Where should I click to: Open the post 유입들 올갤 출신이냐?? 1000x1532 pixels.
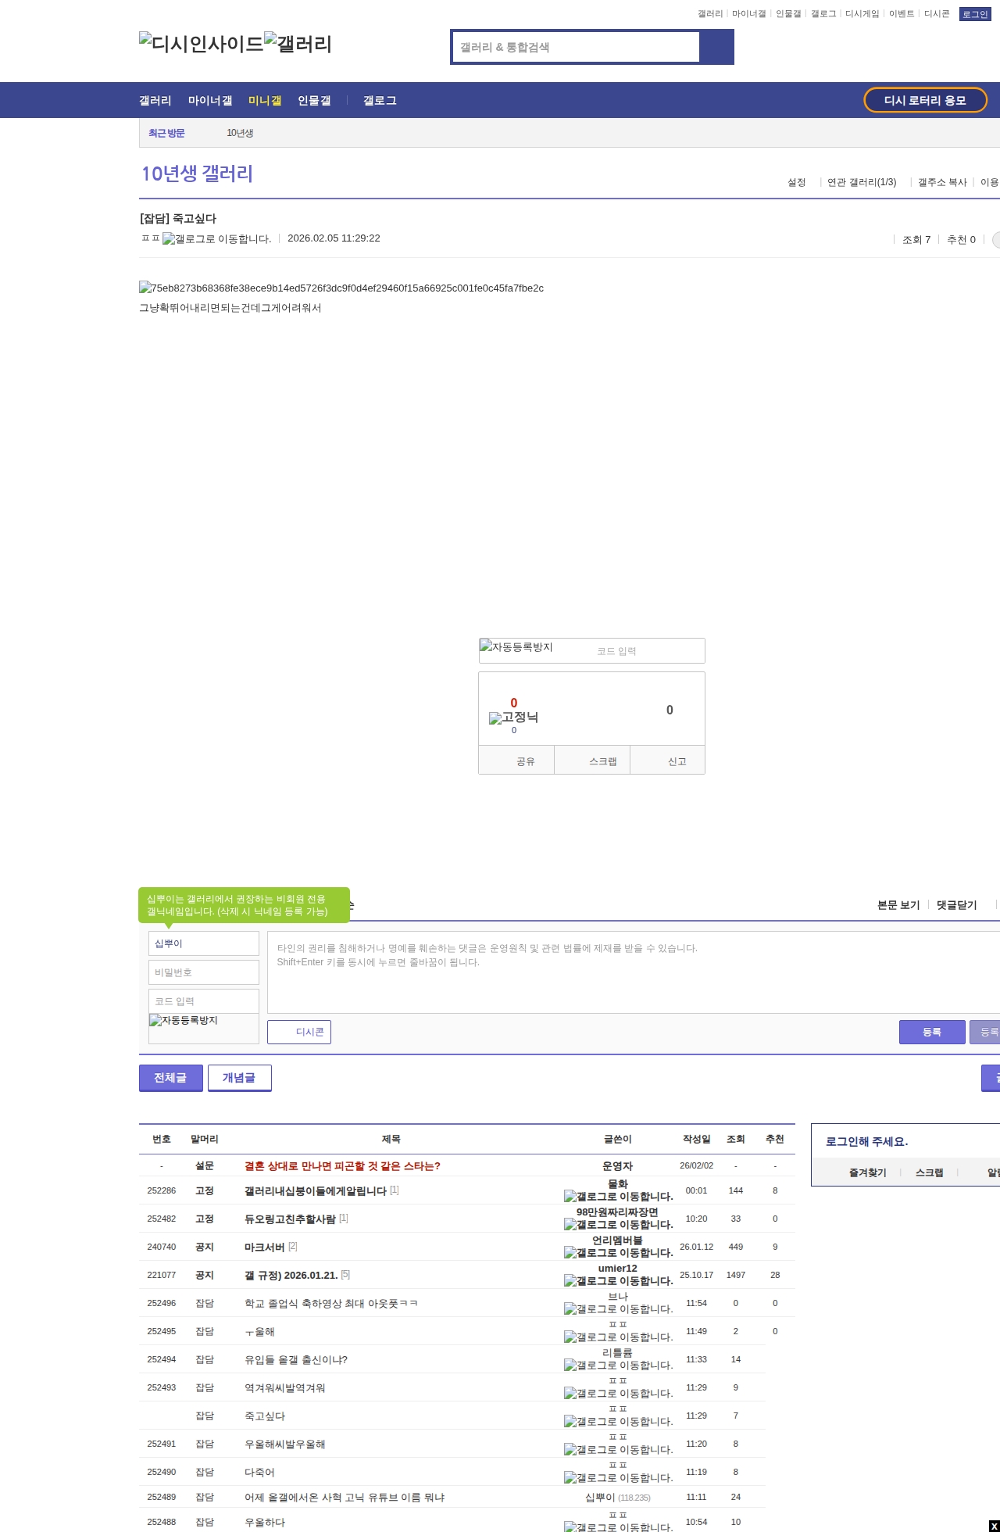(x=296, y=1359)
